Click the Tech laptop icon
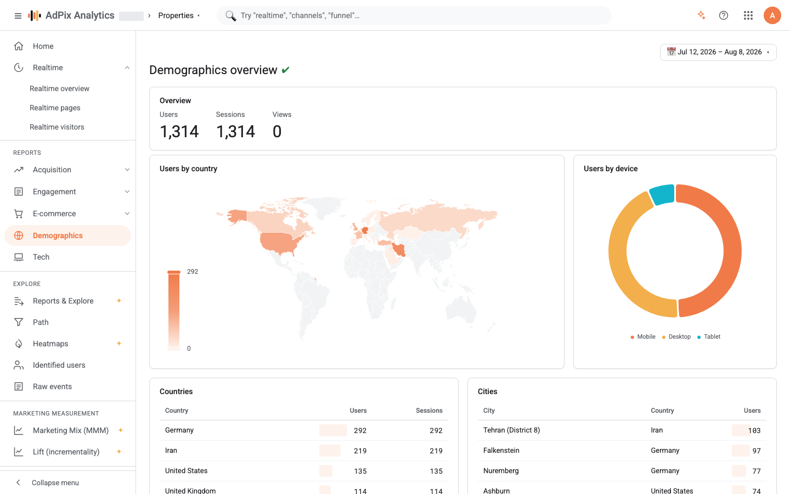The width and height of the screenshot is (790, 494). pos(19,257)
